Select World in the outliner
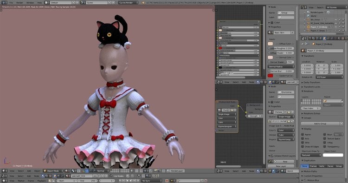Screen dimensions: 348x183 pyautogui.click(x=313, y=16)
